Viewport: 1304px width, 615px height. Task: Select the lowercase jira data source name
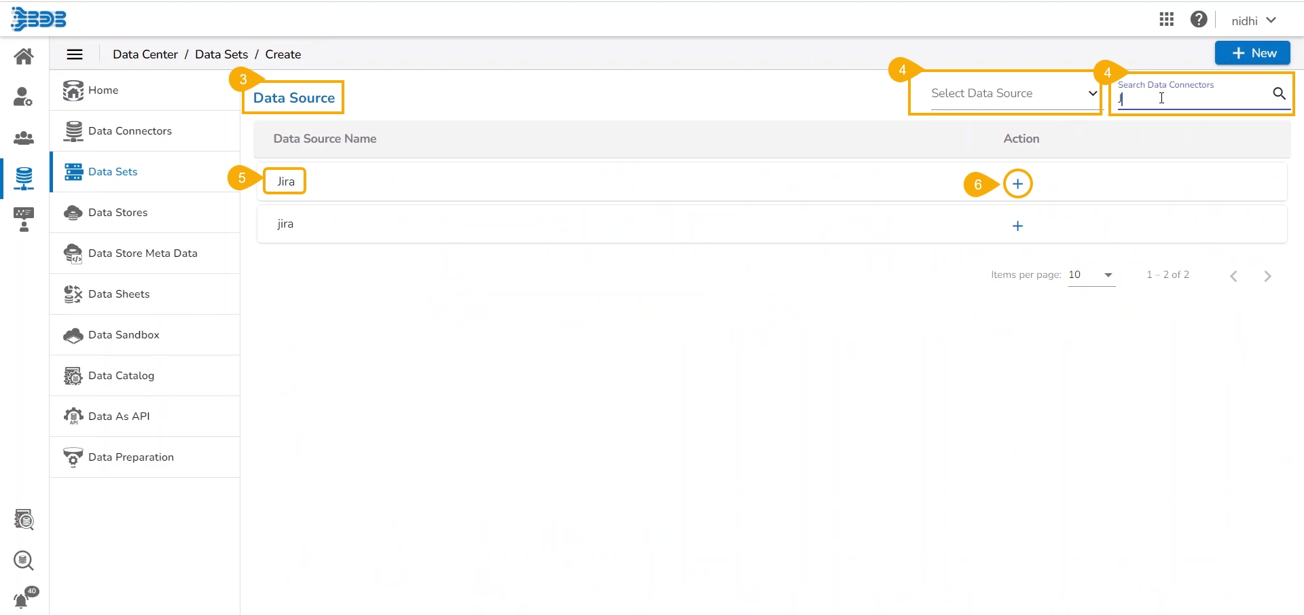(285, 224)
